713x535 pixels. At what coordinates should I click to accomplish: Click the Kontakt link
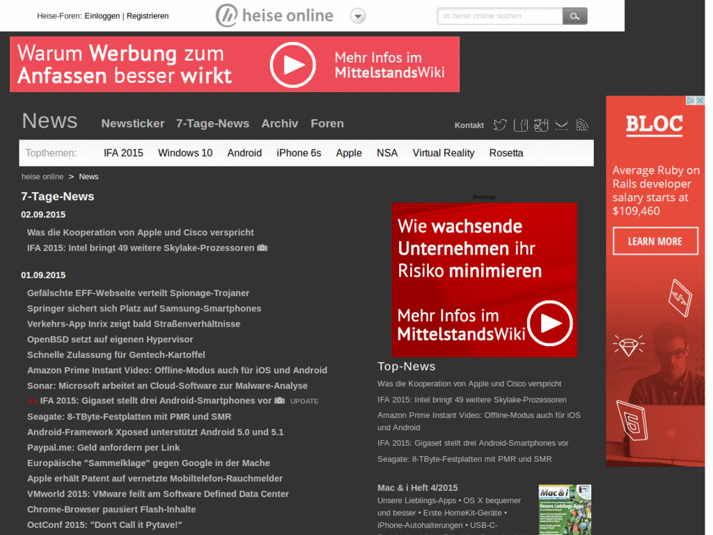click(x=469, y=125)
